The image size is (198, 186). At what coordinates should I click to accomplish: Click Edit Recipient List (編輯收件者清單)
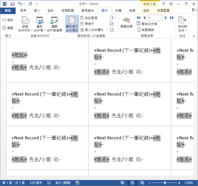click(54, 24)
